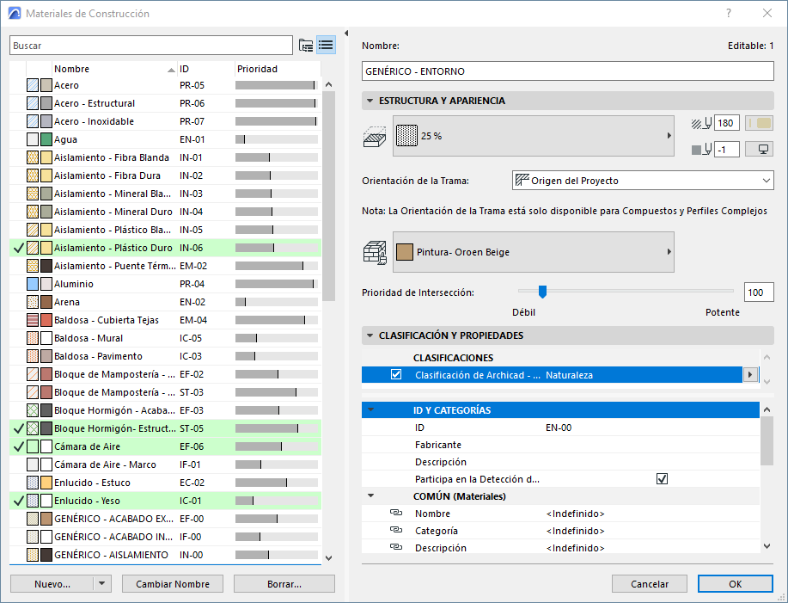The width and height of the screenshot is (788, 603).
Task: Switch to folder tree view icon
Action: point(306,46)
